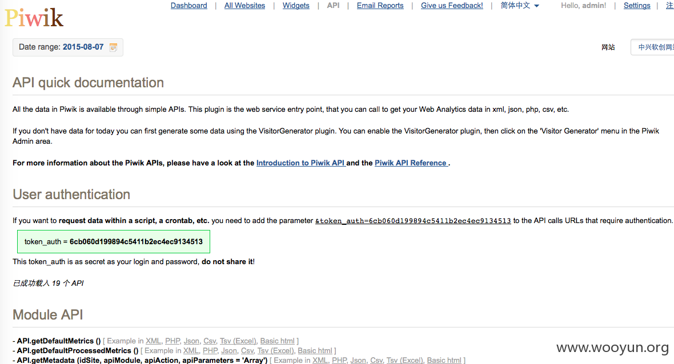Click the &token_auth parameter link
Screen dimensions: 674x364
[x=413, y=221]
